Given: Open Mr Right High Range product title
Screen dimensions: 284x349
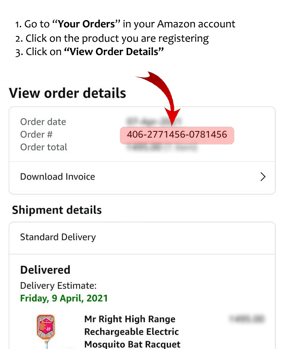Looking at the screenshot, I should [132, 332].
